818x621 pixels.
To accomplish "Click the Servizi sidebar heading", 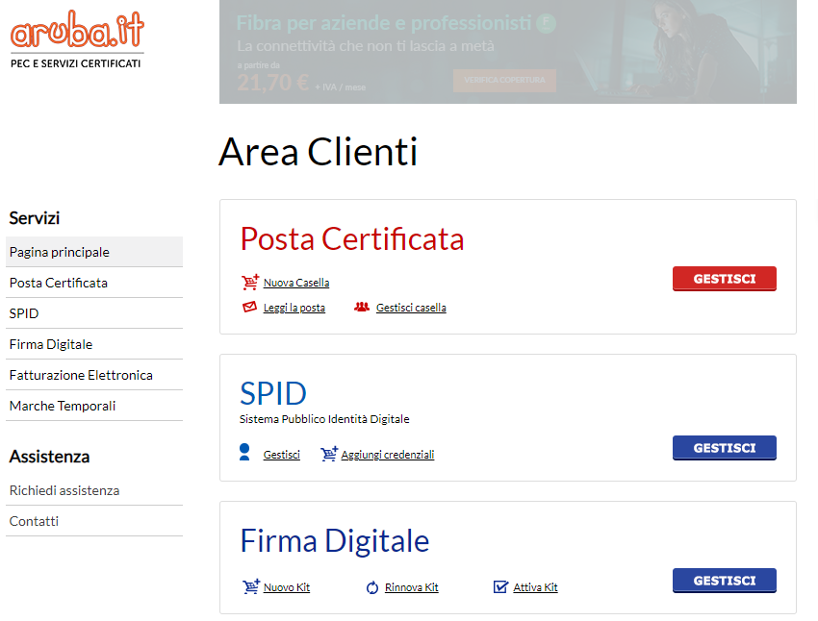I will click(35, 218).
